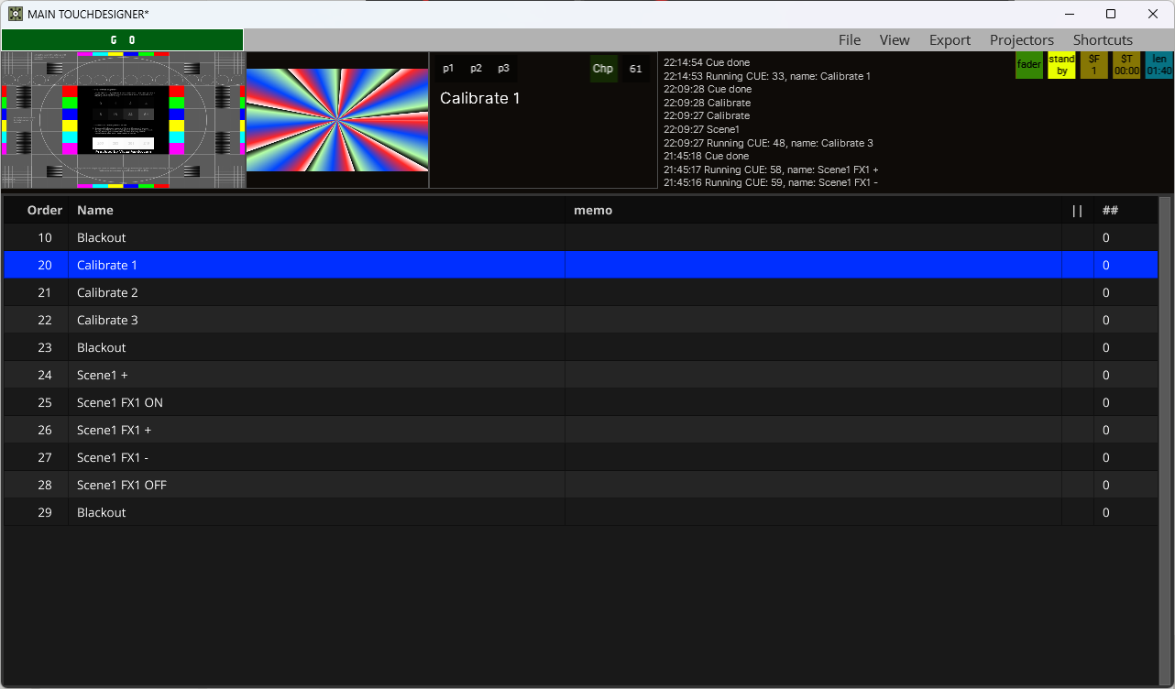Toggle the yellow stand by button

[1061, 65]
